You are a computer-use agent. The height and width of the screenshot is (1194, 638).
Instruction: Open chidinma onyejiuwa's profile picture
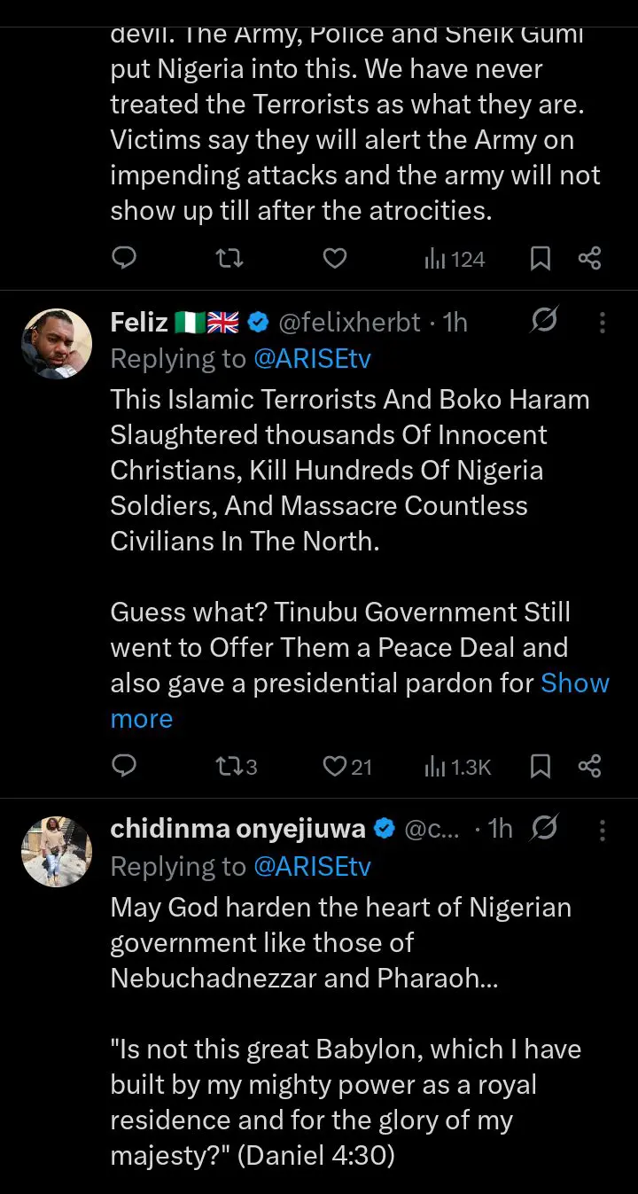57,851
